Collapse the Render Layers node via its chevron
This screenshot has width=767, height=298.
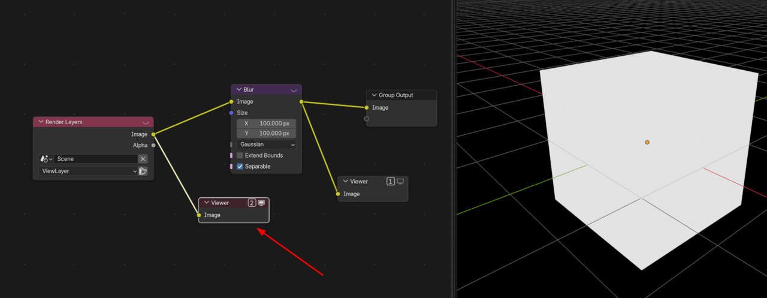click(41, 122)
